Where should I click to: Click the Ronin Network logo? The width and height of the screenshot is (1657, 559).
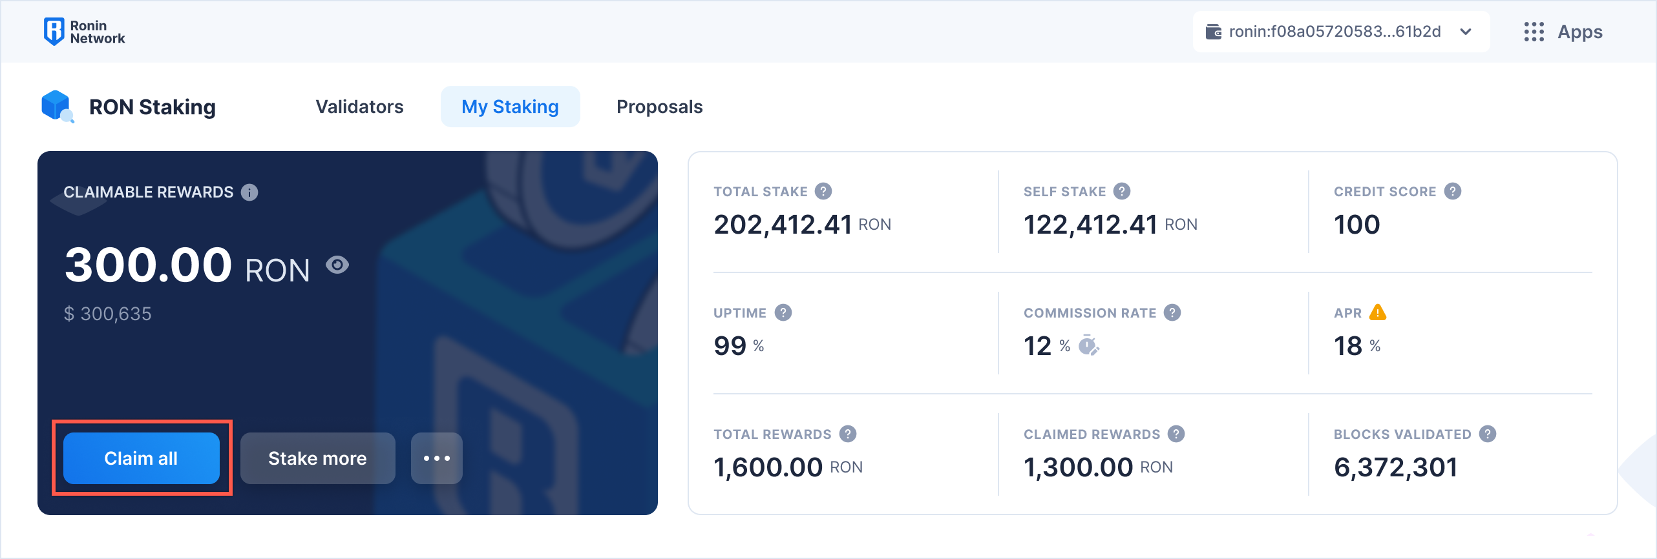click(84, 32)
